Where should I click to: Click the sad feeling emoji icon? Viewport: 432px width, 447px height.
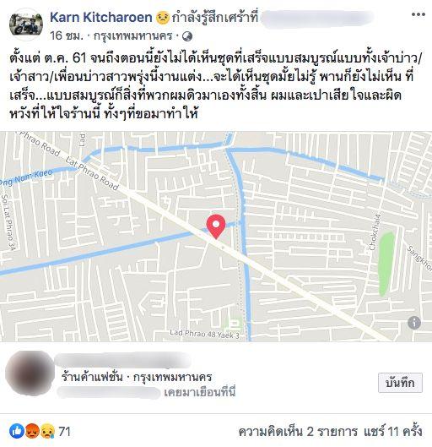[x=163, y=18]
